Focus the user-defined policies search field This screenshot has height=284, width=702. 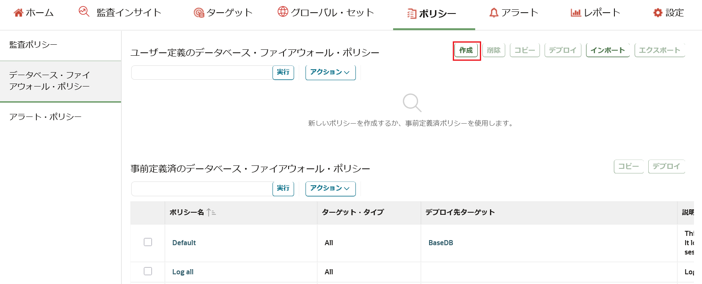(202, 72)
